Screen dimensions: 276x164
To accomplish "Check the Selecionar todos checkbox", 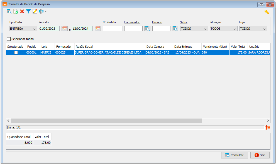I will coord(9,39).
